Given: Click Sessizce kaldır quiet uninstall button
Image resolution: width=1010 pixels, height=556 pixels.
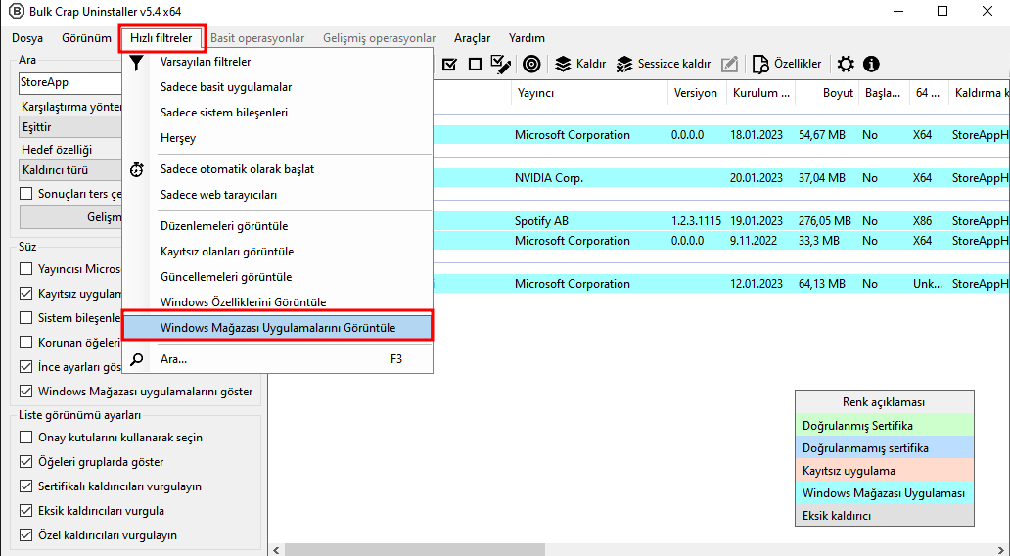Looking at the screenshot, I should 664,64.
